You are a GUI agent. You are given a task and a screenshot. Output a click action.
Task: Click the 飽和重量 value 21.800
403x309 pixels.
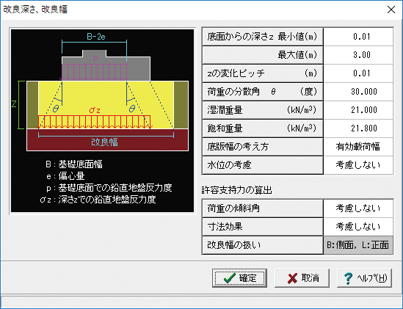coord(358,128)
